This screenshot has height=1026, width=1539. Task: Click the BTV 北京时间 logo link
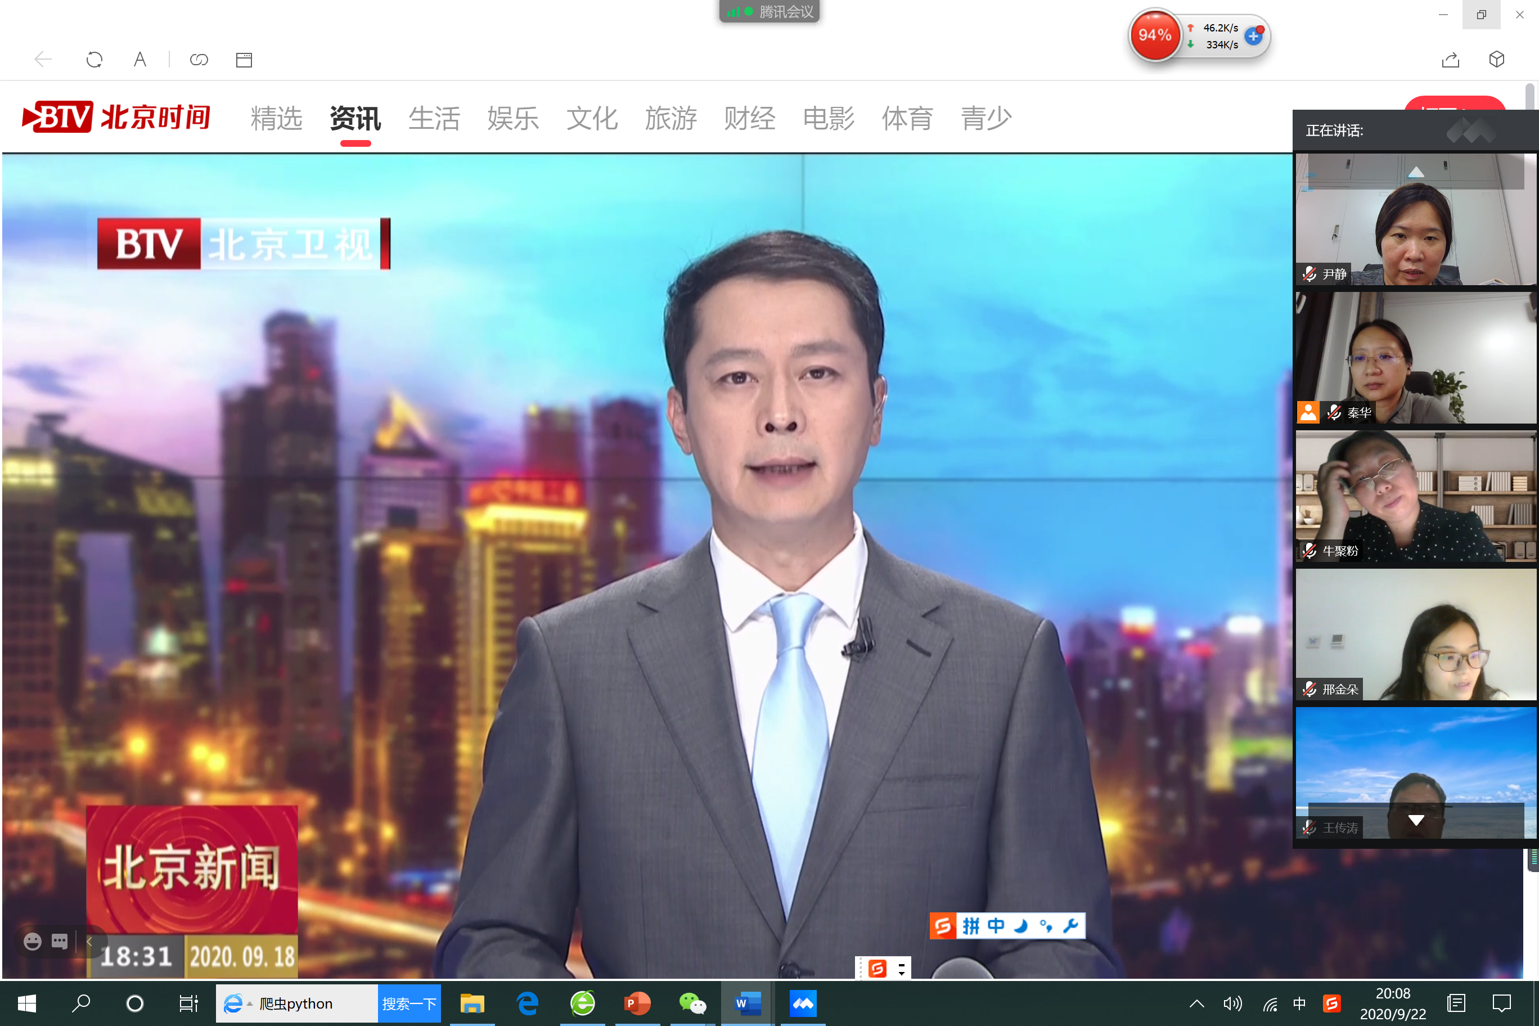tap(116, 118)
